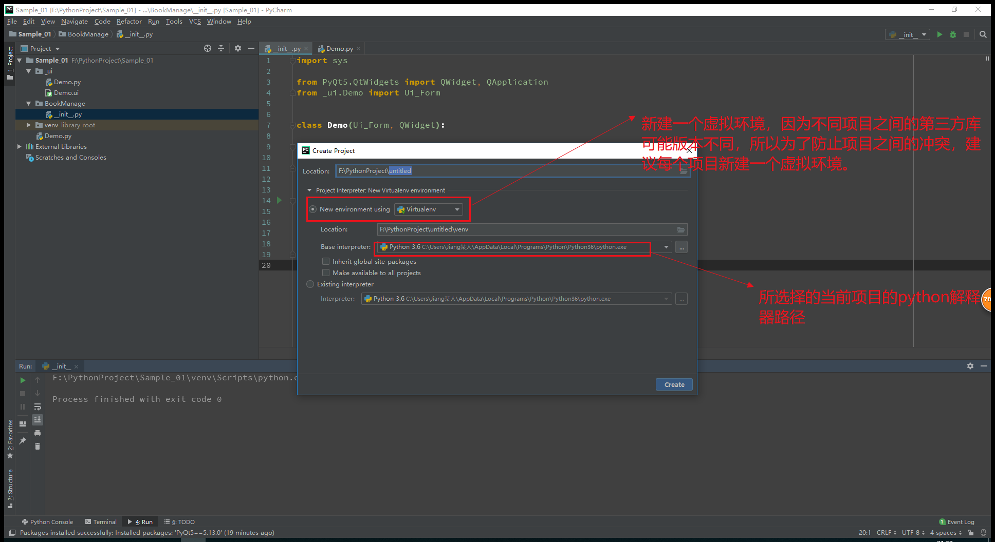Open _init_ run configuration dropdown

click(x=908, y=34)
